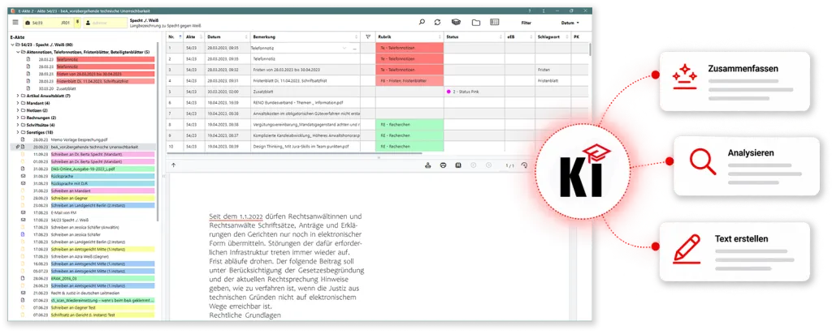Expand the Artikel Anwaltsblatt folder
The height and width of the screenshot is (334, 832).
[18, 96]
